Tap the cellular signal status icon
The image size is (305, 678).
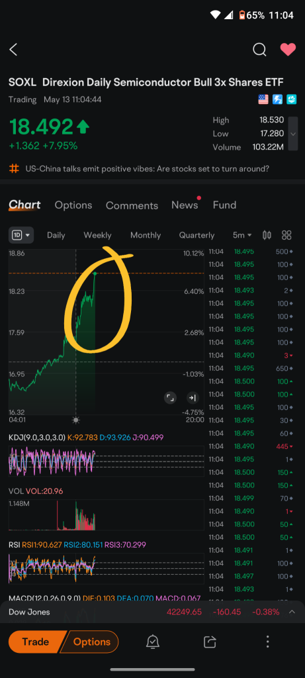pos(228,15)
